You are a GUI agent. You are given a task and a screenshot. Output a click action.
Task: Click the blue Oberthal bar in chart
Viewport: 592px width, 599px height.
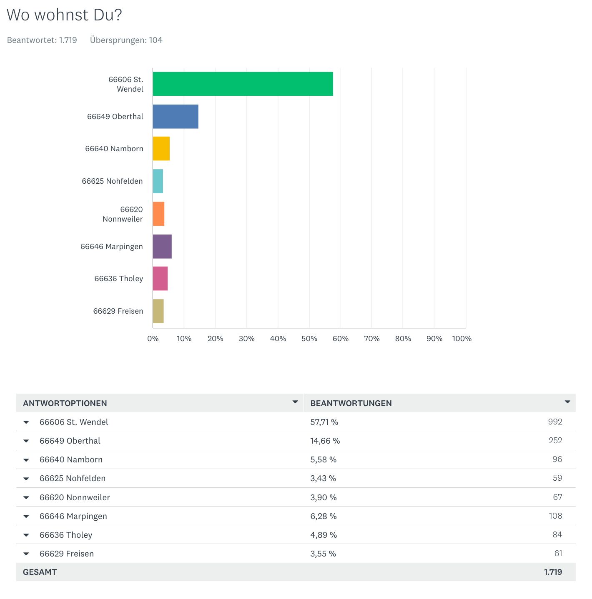point(176,117)
